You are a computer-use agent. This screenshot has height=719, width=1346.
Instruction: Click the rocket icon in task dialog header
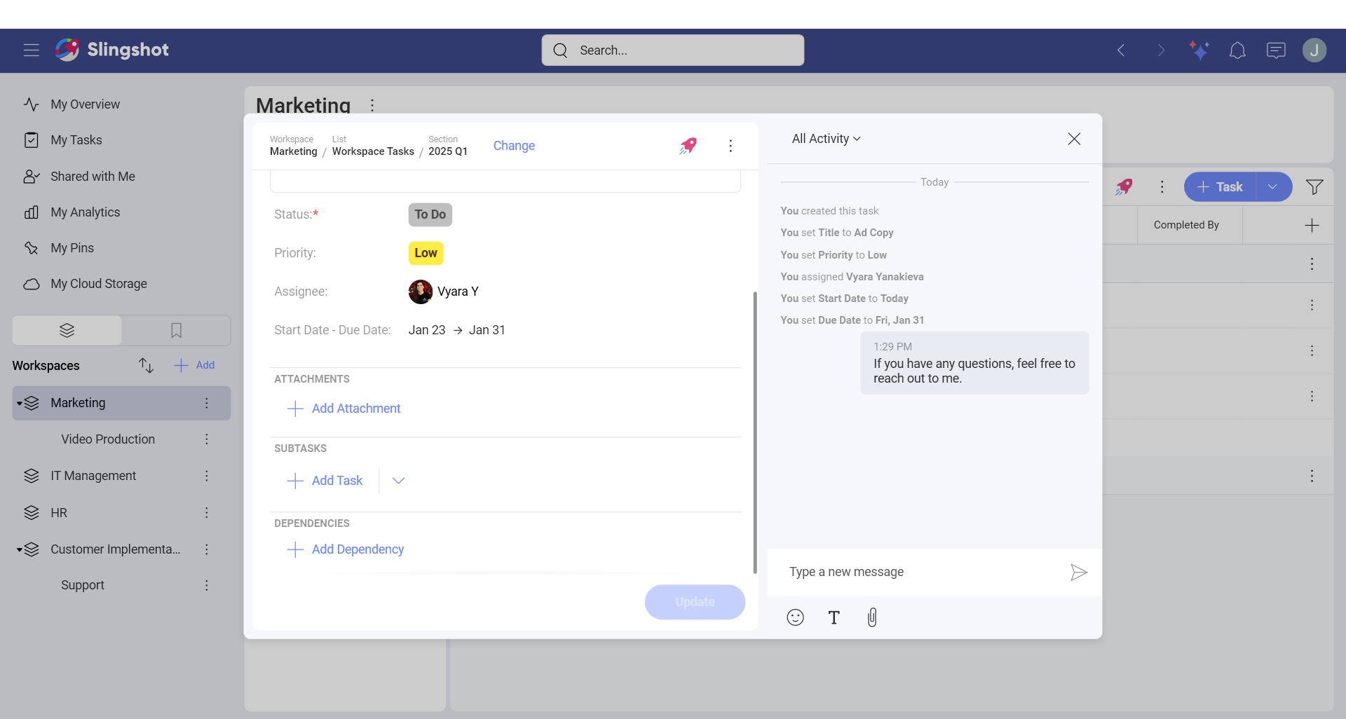click(688, 146)
